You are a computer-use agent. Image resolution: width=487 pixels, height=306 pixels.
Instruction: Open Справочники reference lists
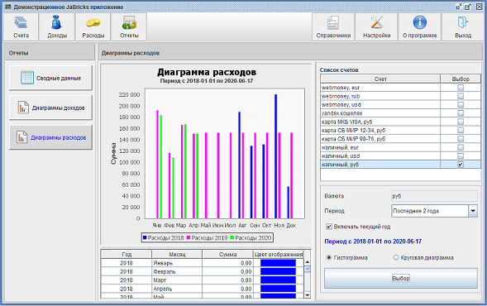point(333,26)
